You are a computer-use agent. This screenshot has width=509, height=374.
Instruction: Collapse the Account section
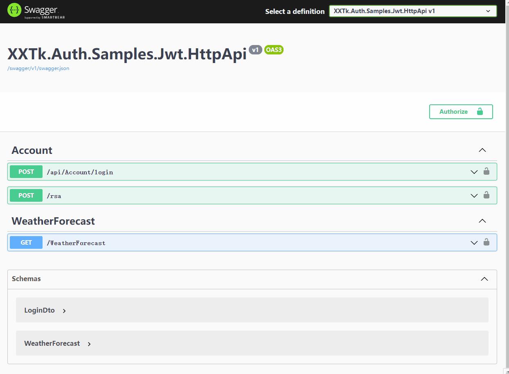click(x=482, y=150)
